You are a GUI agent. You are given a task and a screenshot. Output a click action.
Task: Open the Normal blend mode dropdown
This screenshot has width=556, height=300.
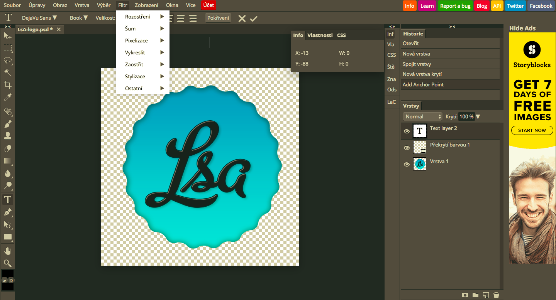point(422,116)
